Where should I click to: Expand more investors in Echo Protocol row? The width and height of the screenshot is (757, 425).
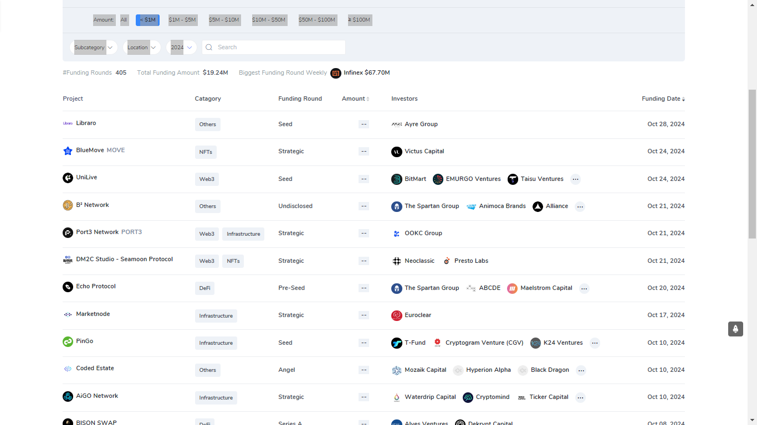pyautogui.click(x=584, y=288)
